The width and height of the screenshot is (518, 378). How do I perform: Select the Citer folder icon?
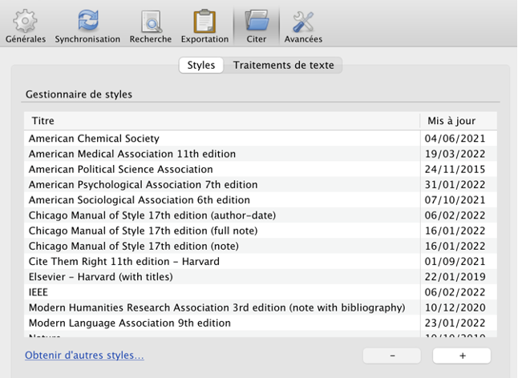coord(257,22)
